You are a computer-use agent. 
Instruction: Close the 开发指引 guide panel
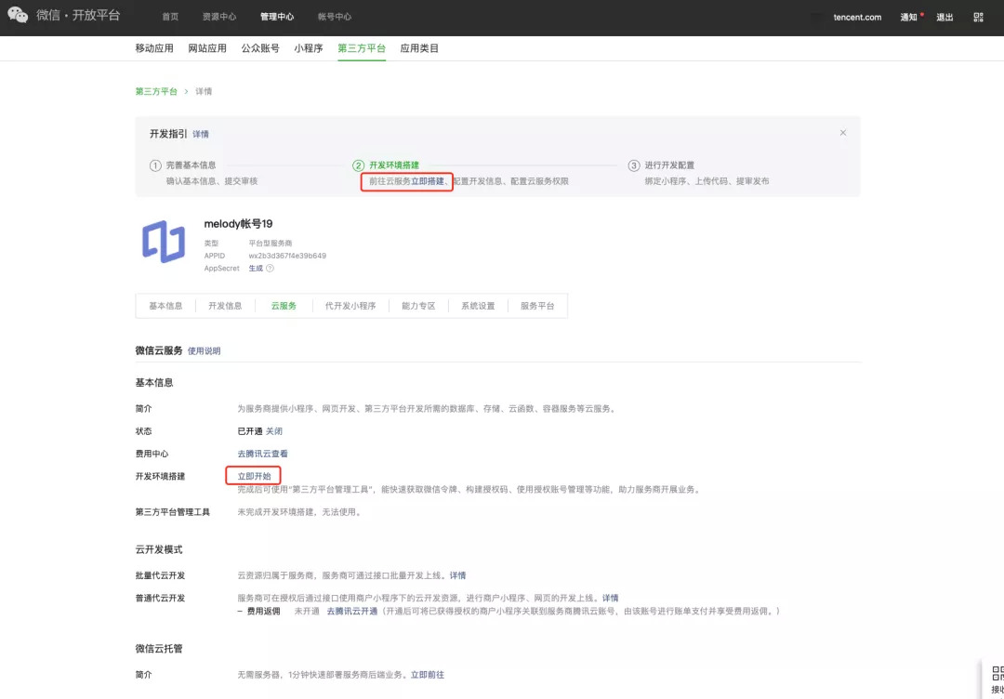(x=842, y=133)
